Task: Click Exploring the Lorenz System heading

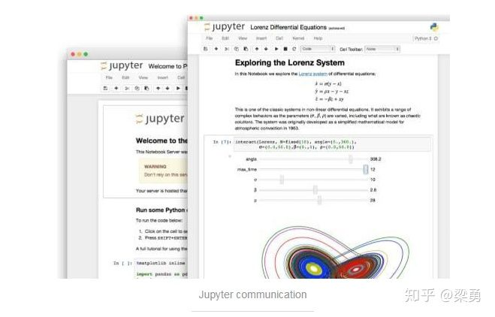Action: click(290, 62)
